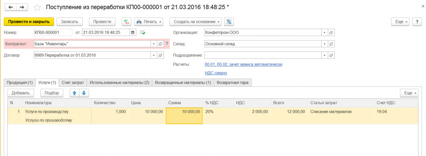426x156 pixels.
Task: Click the back navigation arrow
Action: (x=10, y=7)
